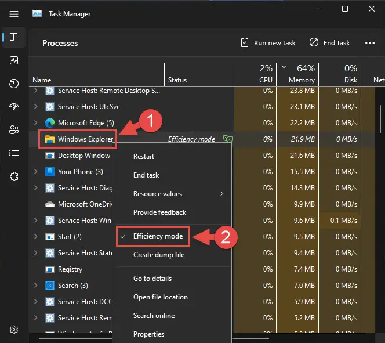This screenshot has height=343, width=385.
Task: Open App history page in sidebar
Action: [14, 84]
